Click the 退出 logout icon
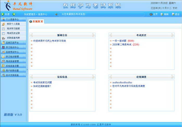 (173, 14)
